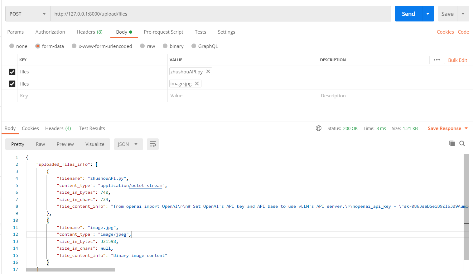473x274 pixels.
Task: Switch response view to Preview
Action: point(65,144)
